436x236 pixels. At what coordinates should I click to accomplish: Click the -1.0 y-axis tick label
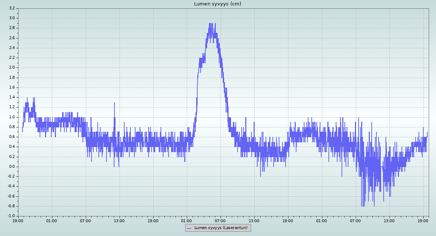click(11, 216)
